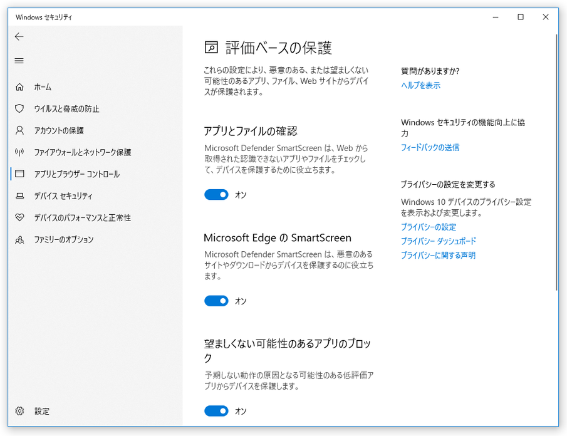Screen dimensions: 567x436
Task: Open デバイス セキュリティ page
Action: [63, 196]
